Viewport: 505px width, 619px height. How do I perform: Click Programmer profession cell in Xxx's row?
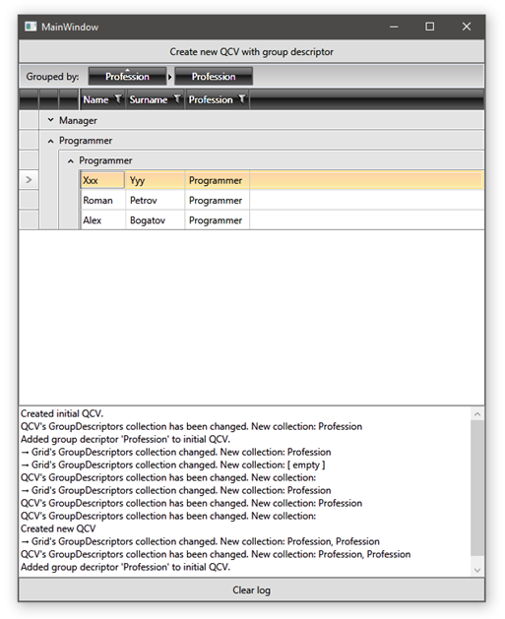pos(217,180)
